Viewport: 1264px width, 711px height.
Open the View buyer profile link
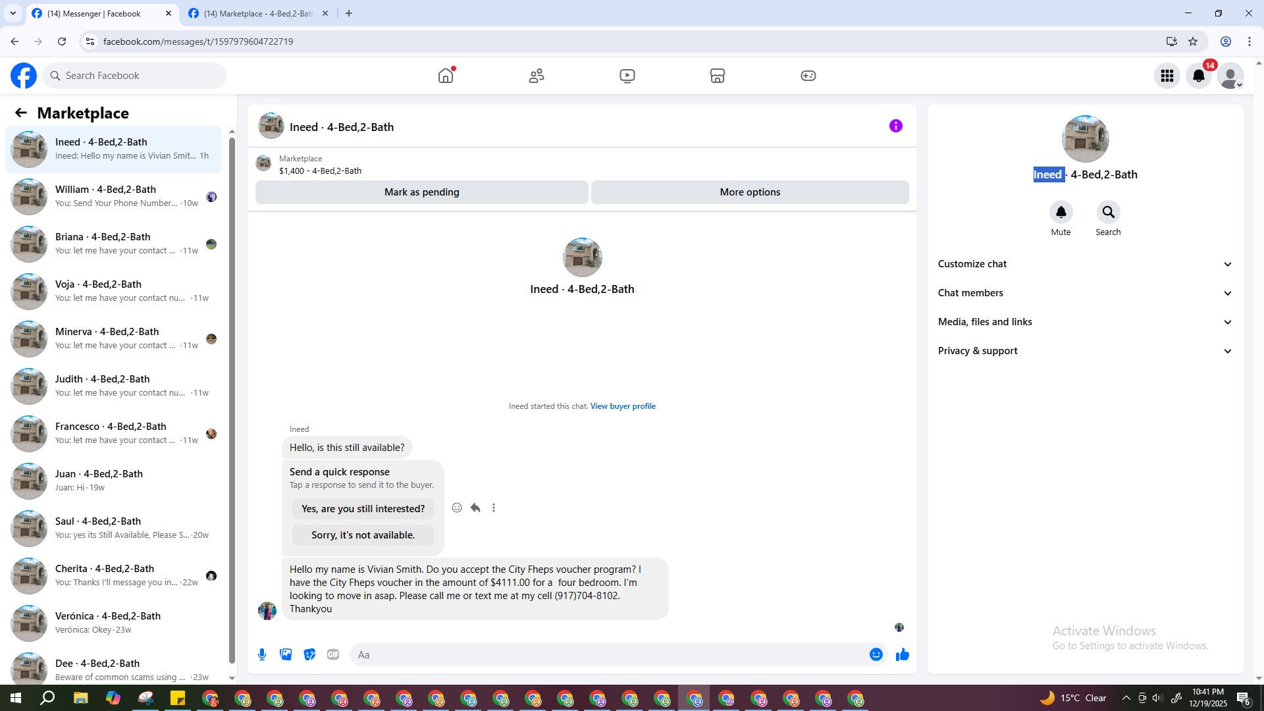tap(623, 406)
